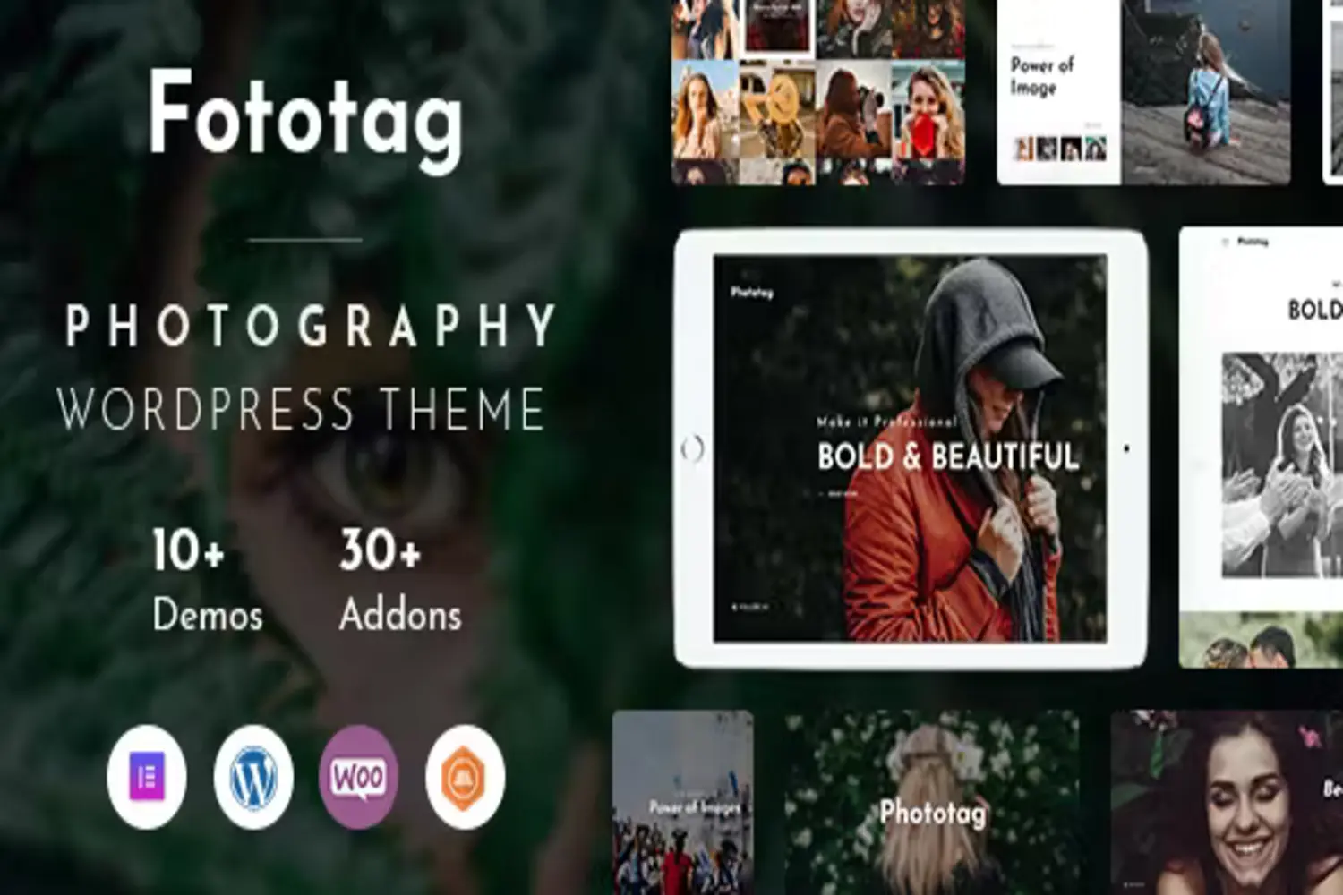Click the purple WooCommerce icon
Screen dimensions: 1343x895
click(359, 777)
